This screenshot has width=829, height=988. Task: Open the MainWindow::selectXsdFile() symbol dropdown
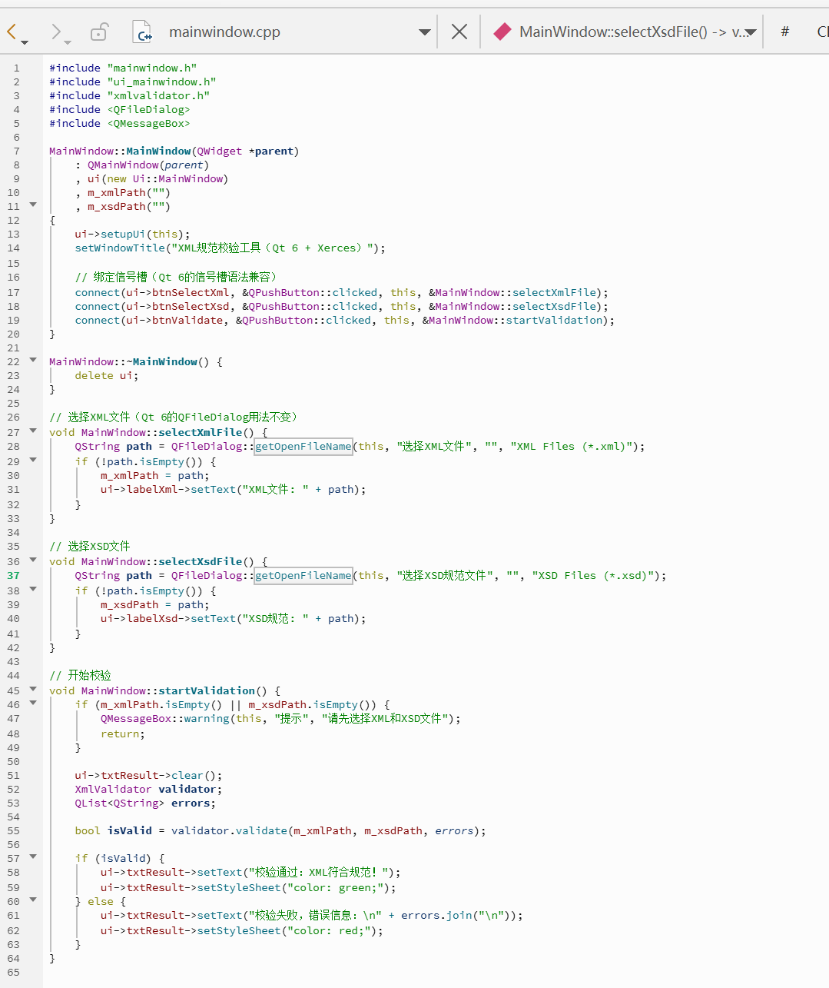pos(751,32)
